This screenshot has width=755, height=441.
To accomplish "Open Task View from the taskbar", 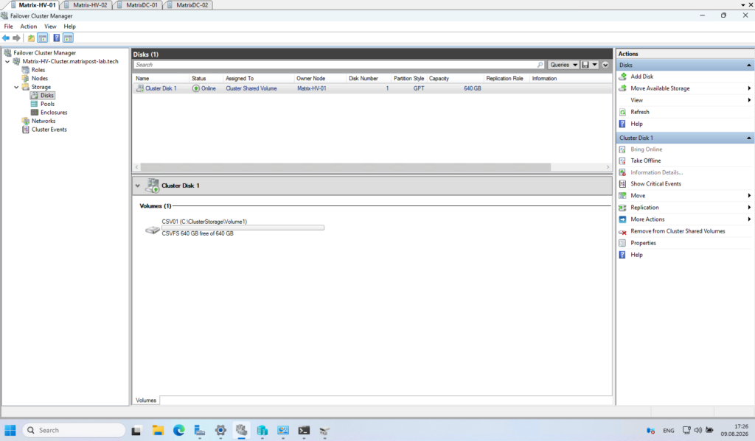I will coord(136,431).
